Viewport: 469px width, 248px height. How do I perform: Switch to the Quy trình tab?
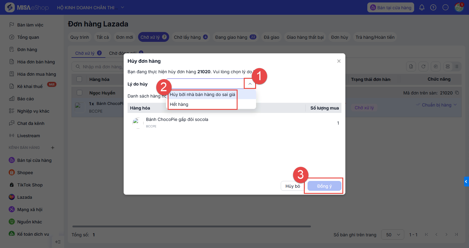pos(80,37)
